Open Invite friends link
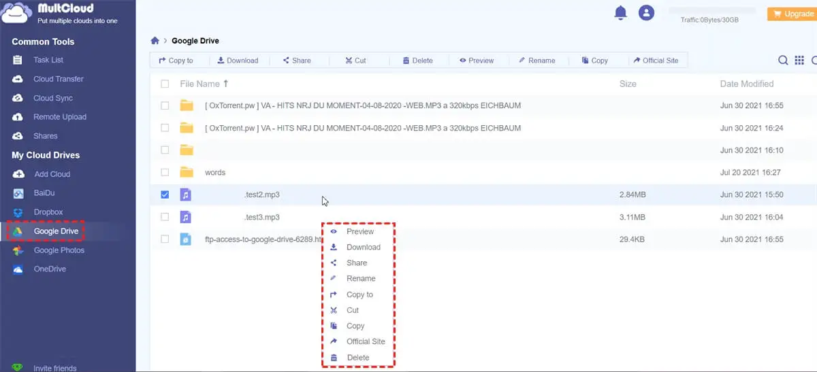This screenshot has height=372, width=817. [55, 368]
